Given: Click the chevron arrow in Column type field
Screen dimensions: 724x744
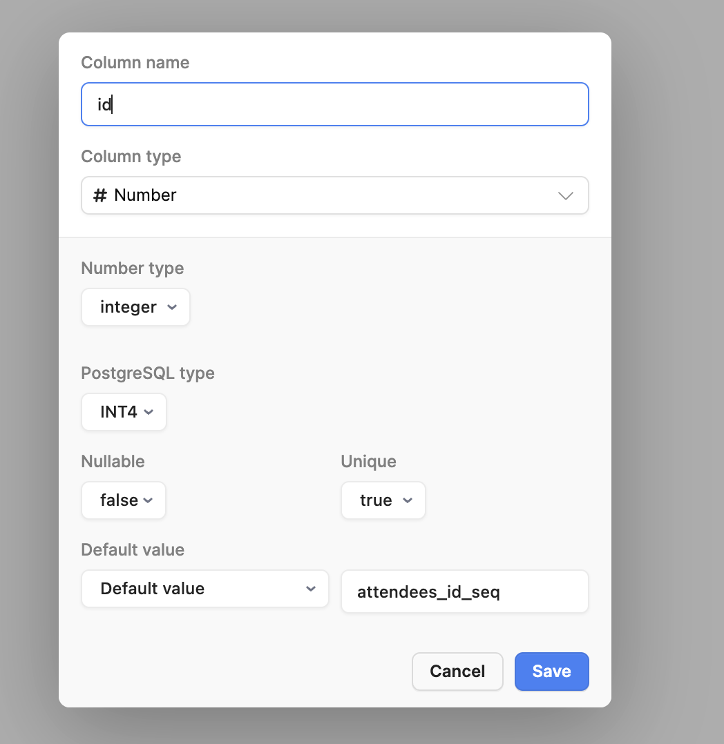Looking at the screenshot, I should click(565, 195).
